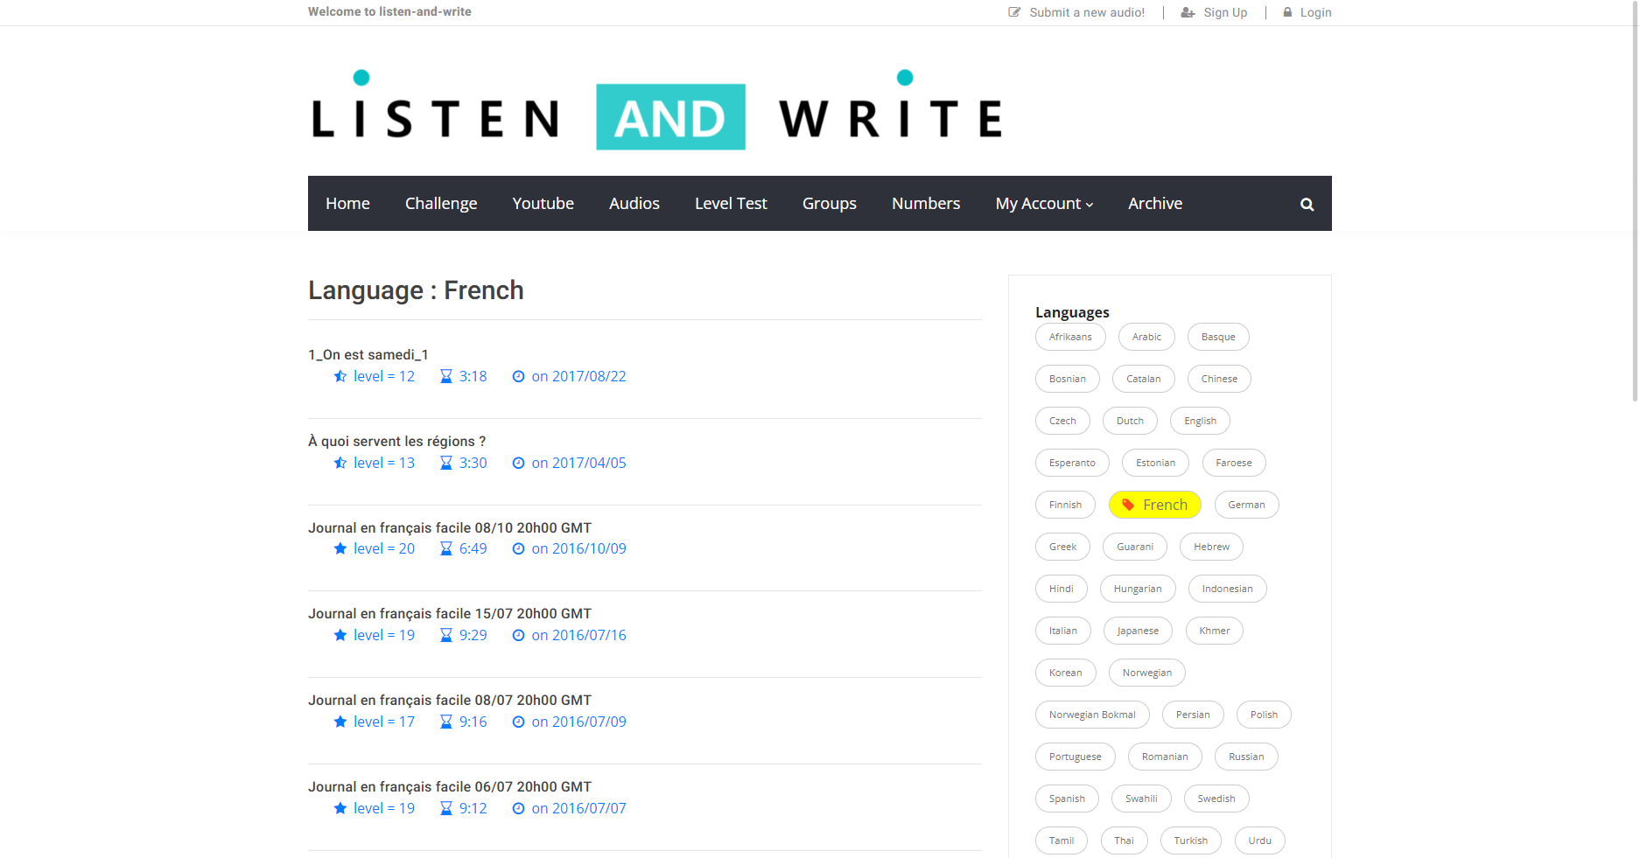
Task: Switch to the Challenge navigation tab
Action: tap(441, 203)
